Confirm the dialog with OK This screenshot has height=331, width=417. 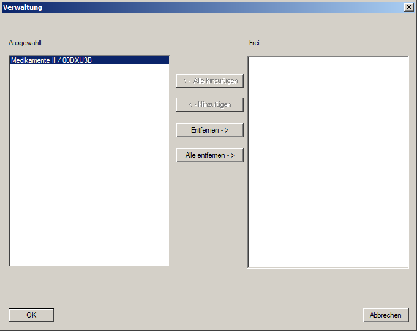click(31, 315)
